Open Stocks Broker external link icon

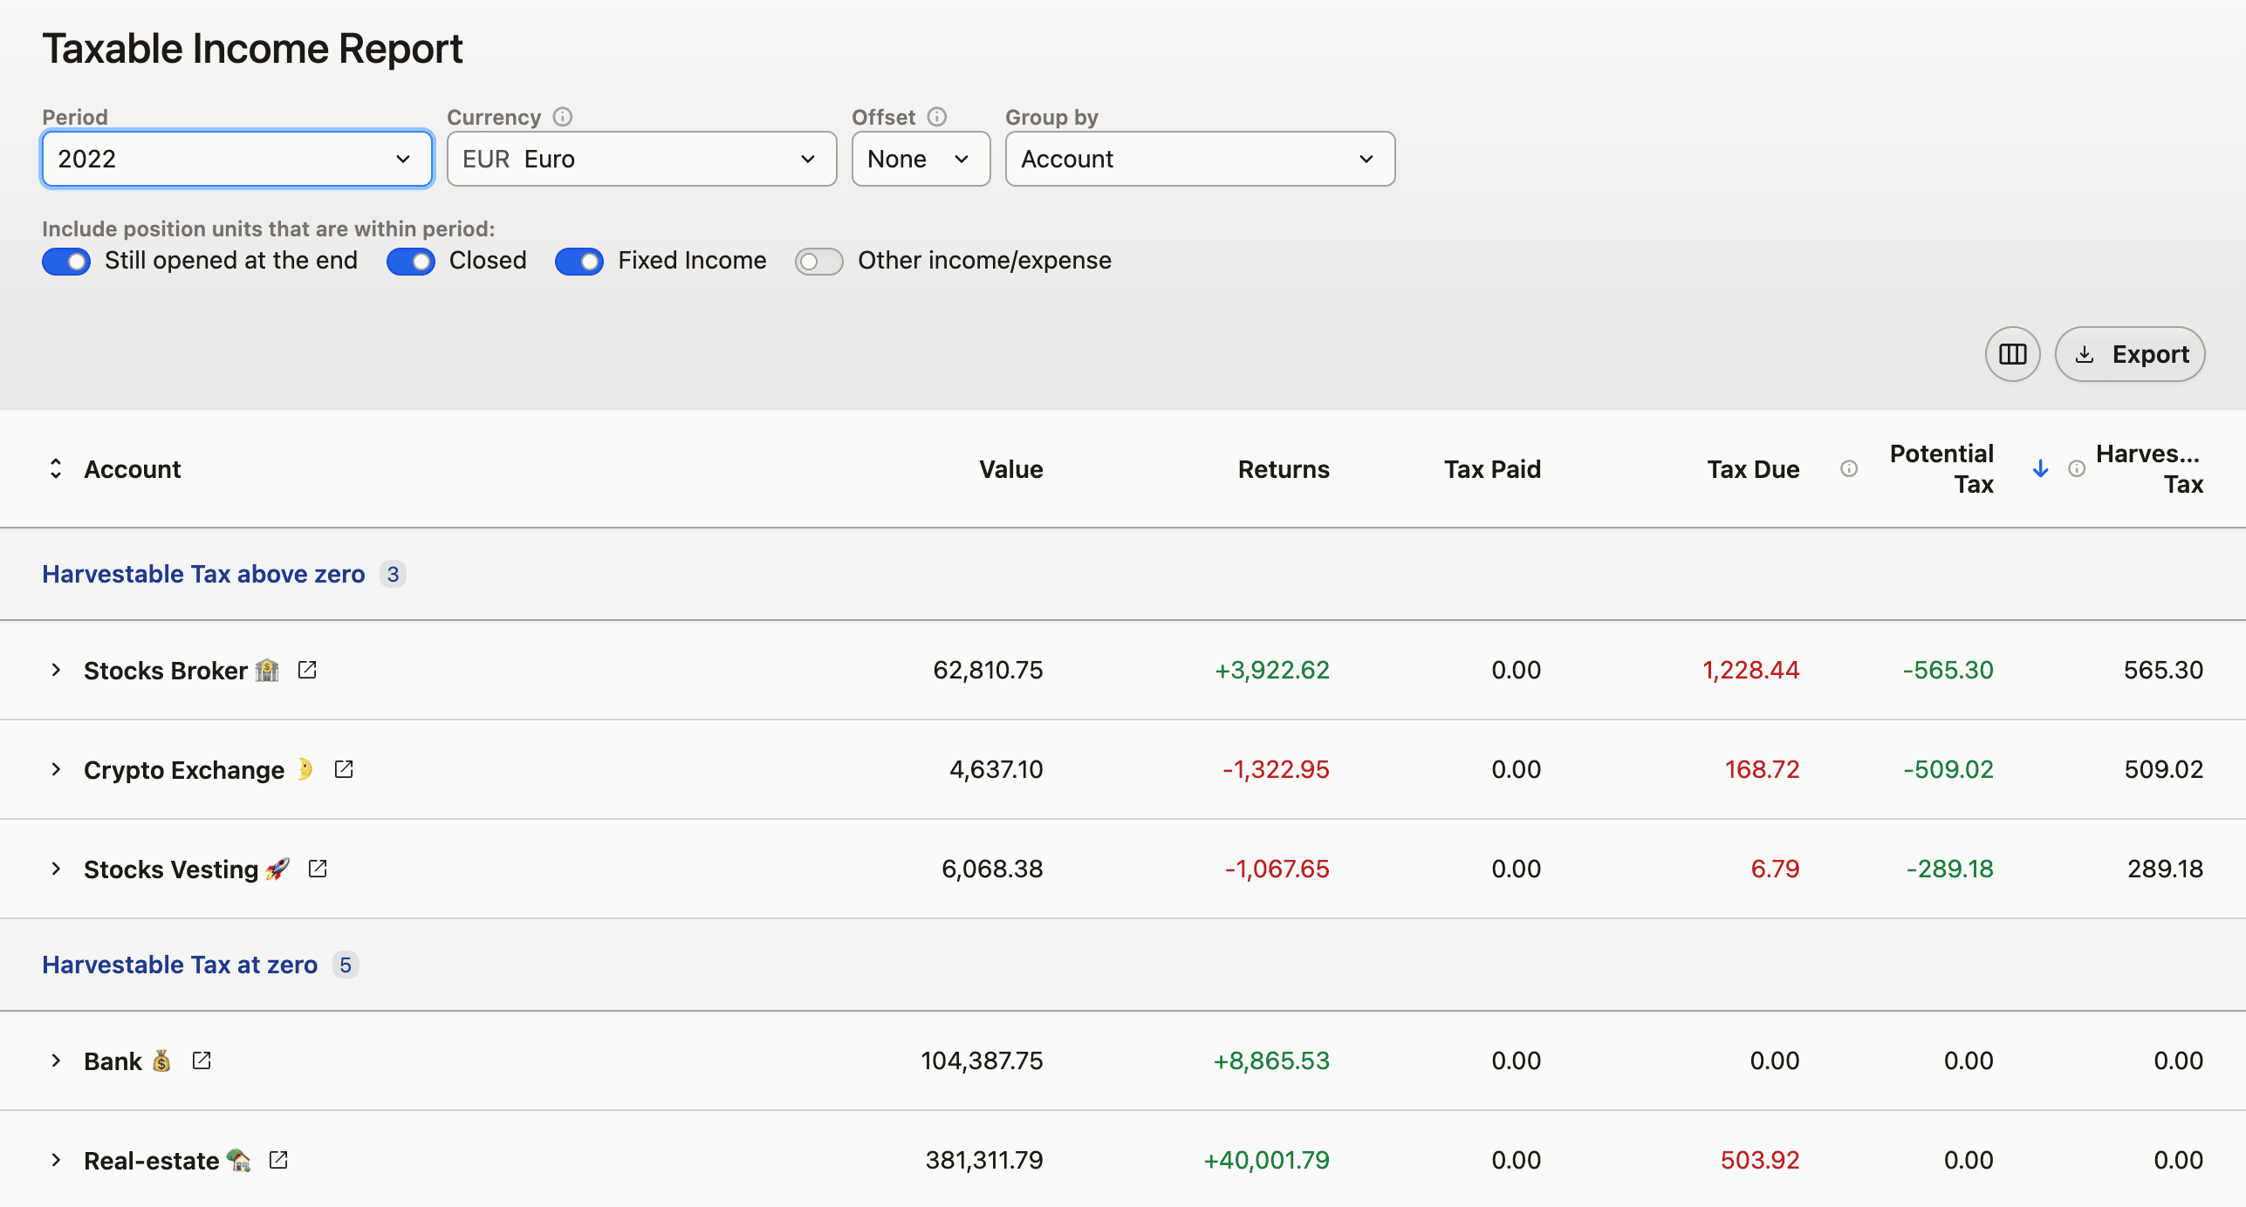307,670
